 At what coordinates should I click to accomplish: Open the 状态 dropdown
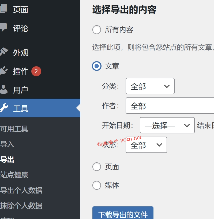coord(146,145)
